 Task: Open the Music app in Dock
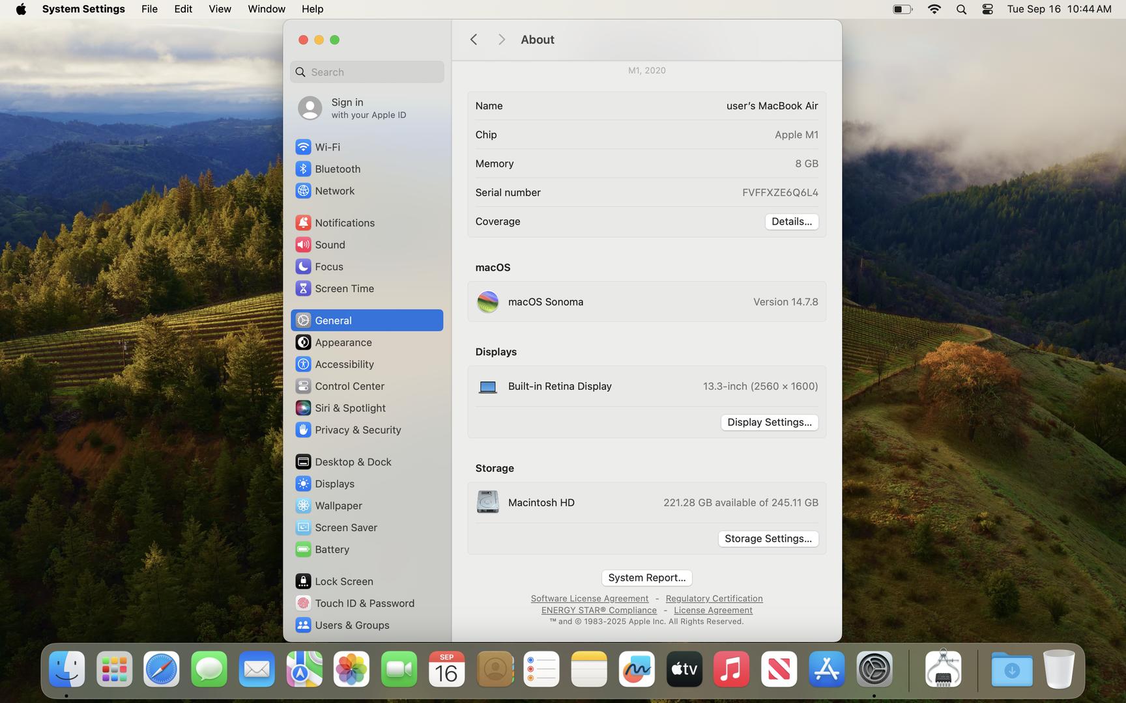732,669
